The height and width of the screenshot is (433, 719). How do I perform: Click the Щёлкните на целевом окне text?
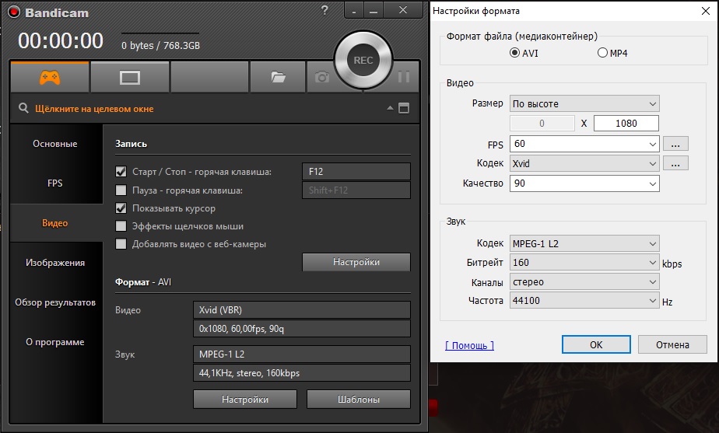[x=94, y=109]
